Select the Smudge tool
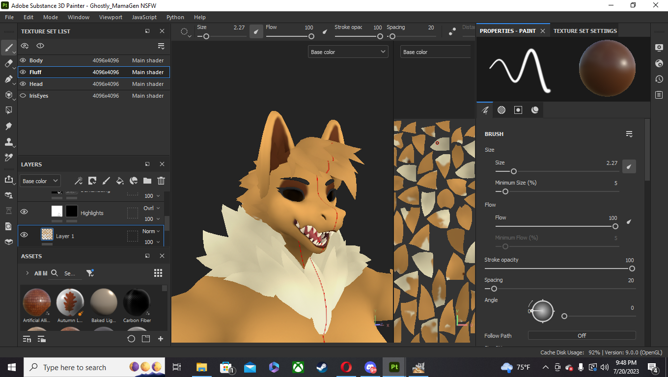Viewport: 668px width, 377px height. 8,126
